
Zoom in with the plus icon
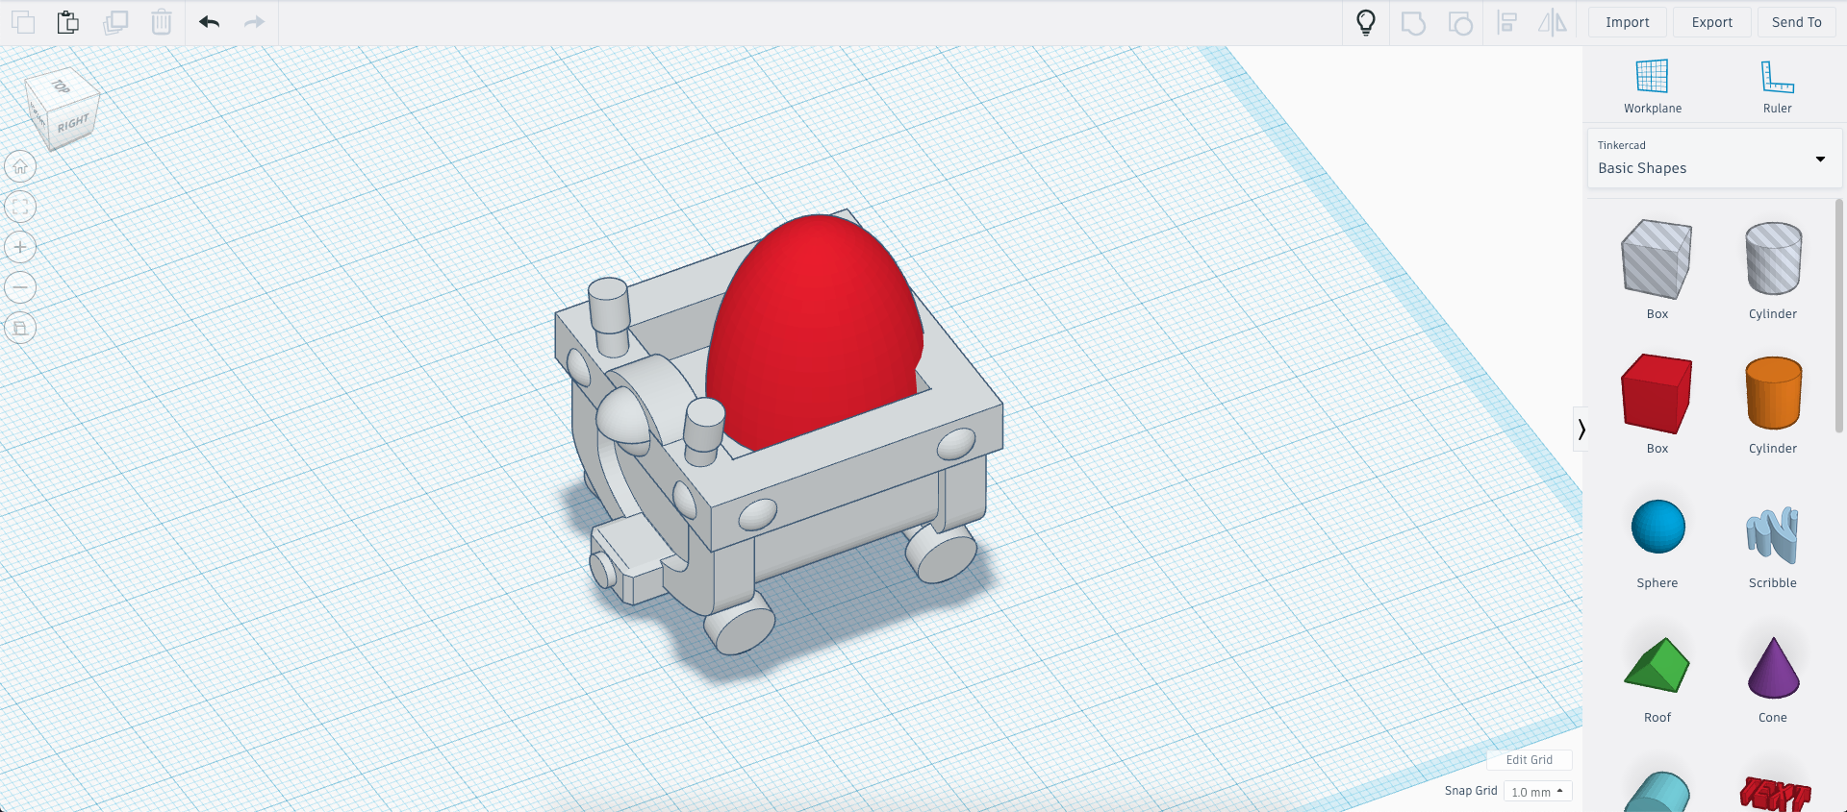[x=20, y=248]
